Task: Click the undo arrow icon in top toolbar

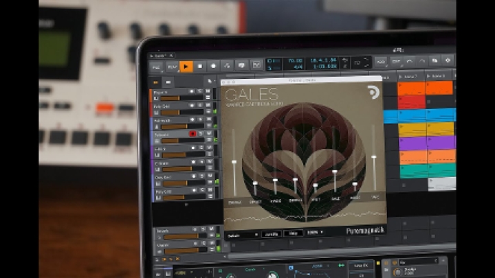Action: tap(410, 61)
